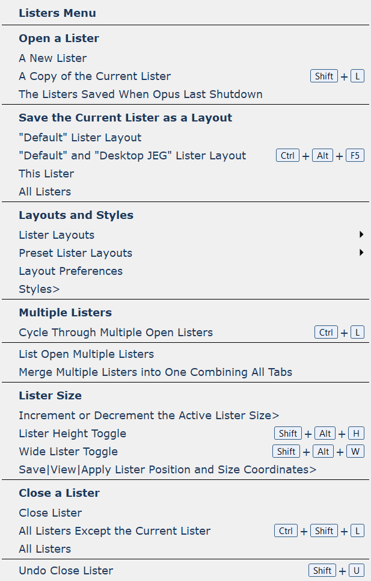Click Close Lister menu item
The height and width of the screenshot is (581, 371).
(50, 513)
